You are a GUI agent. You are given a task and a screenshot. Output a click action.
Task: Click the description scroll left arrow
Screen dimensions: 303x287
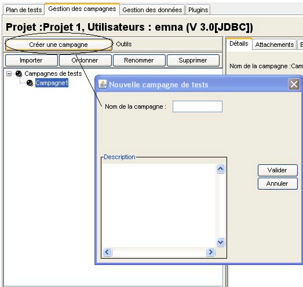click(107, 252)
